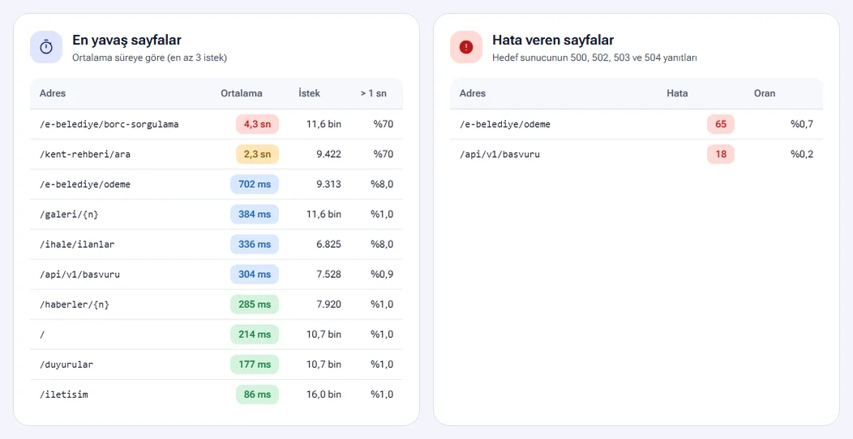Click the stopwatch icon beside En yavaş sayfalar

point(46,47)
